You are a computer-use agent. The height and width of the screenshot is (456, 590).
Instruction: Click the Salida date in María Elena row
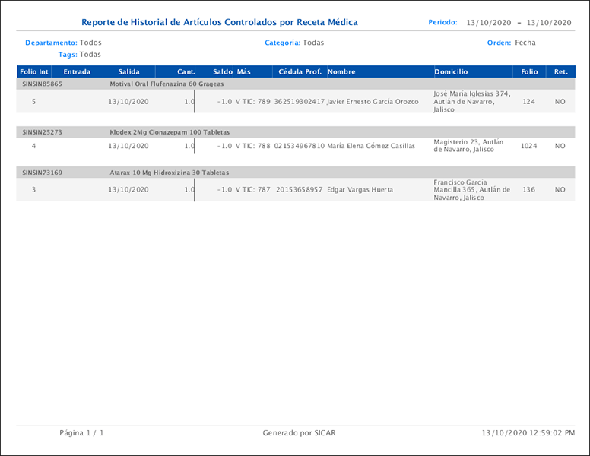pyautogui.click(x=128, y=146)
